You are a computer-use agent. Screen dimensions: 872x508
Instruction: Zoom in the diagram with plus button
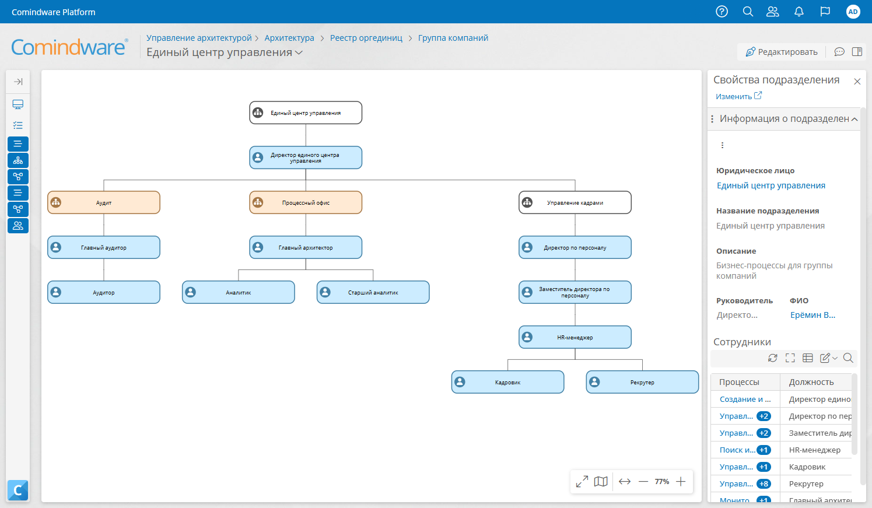click(681, 482)
